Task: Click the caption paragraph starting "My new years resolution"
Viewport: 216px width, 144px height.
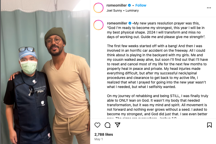Action: (x=156, y=30)
